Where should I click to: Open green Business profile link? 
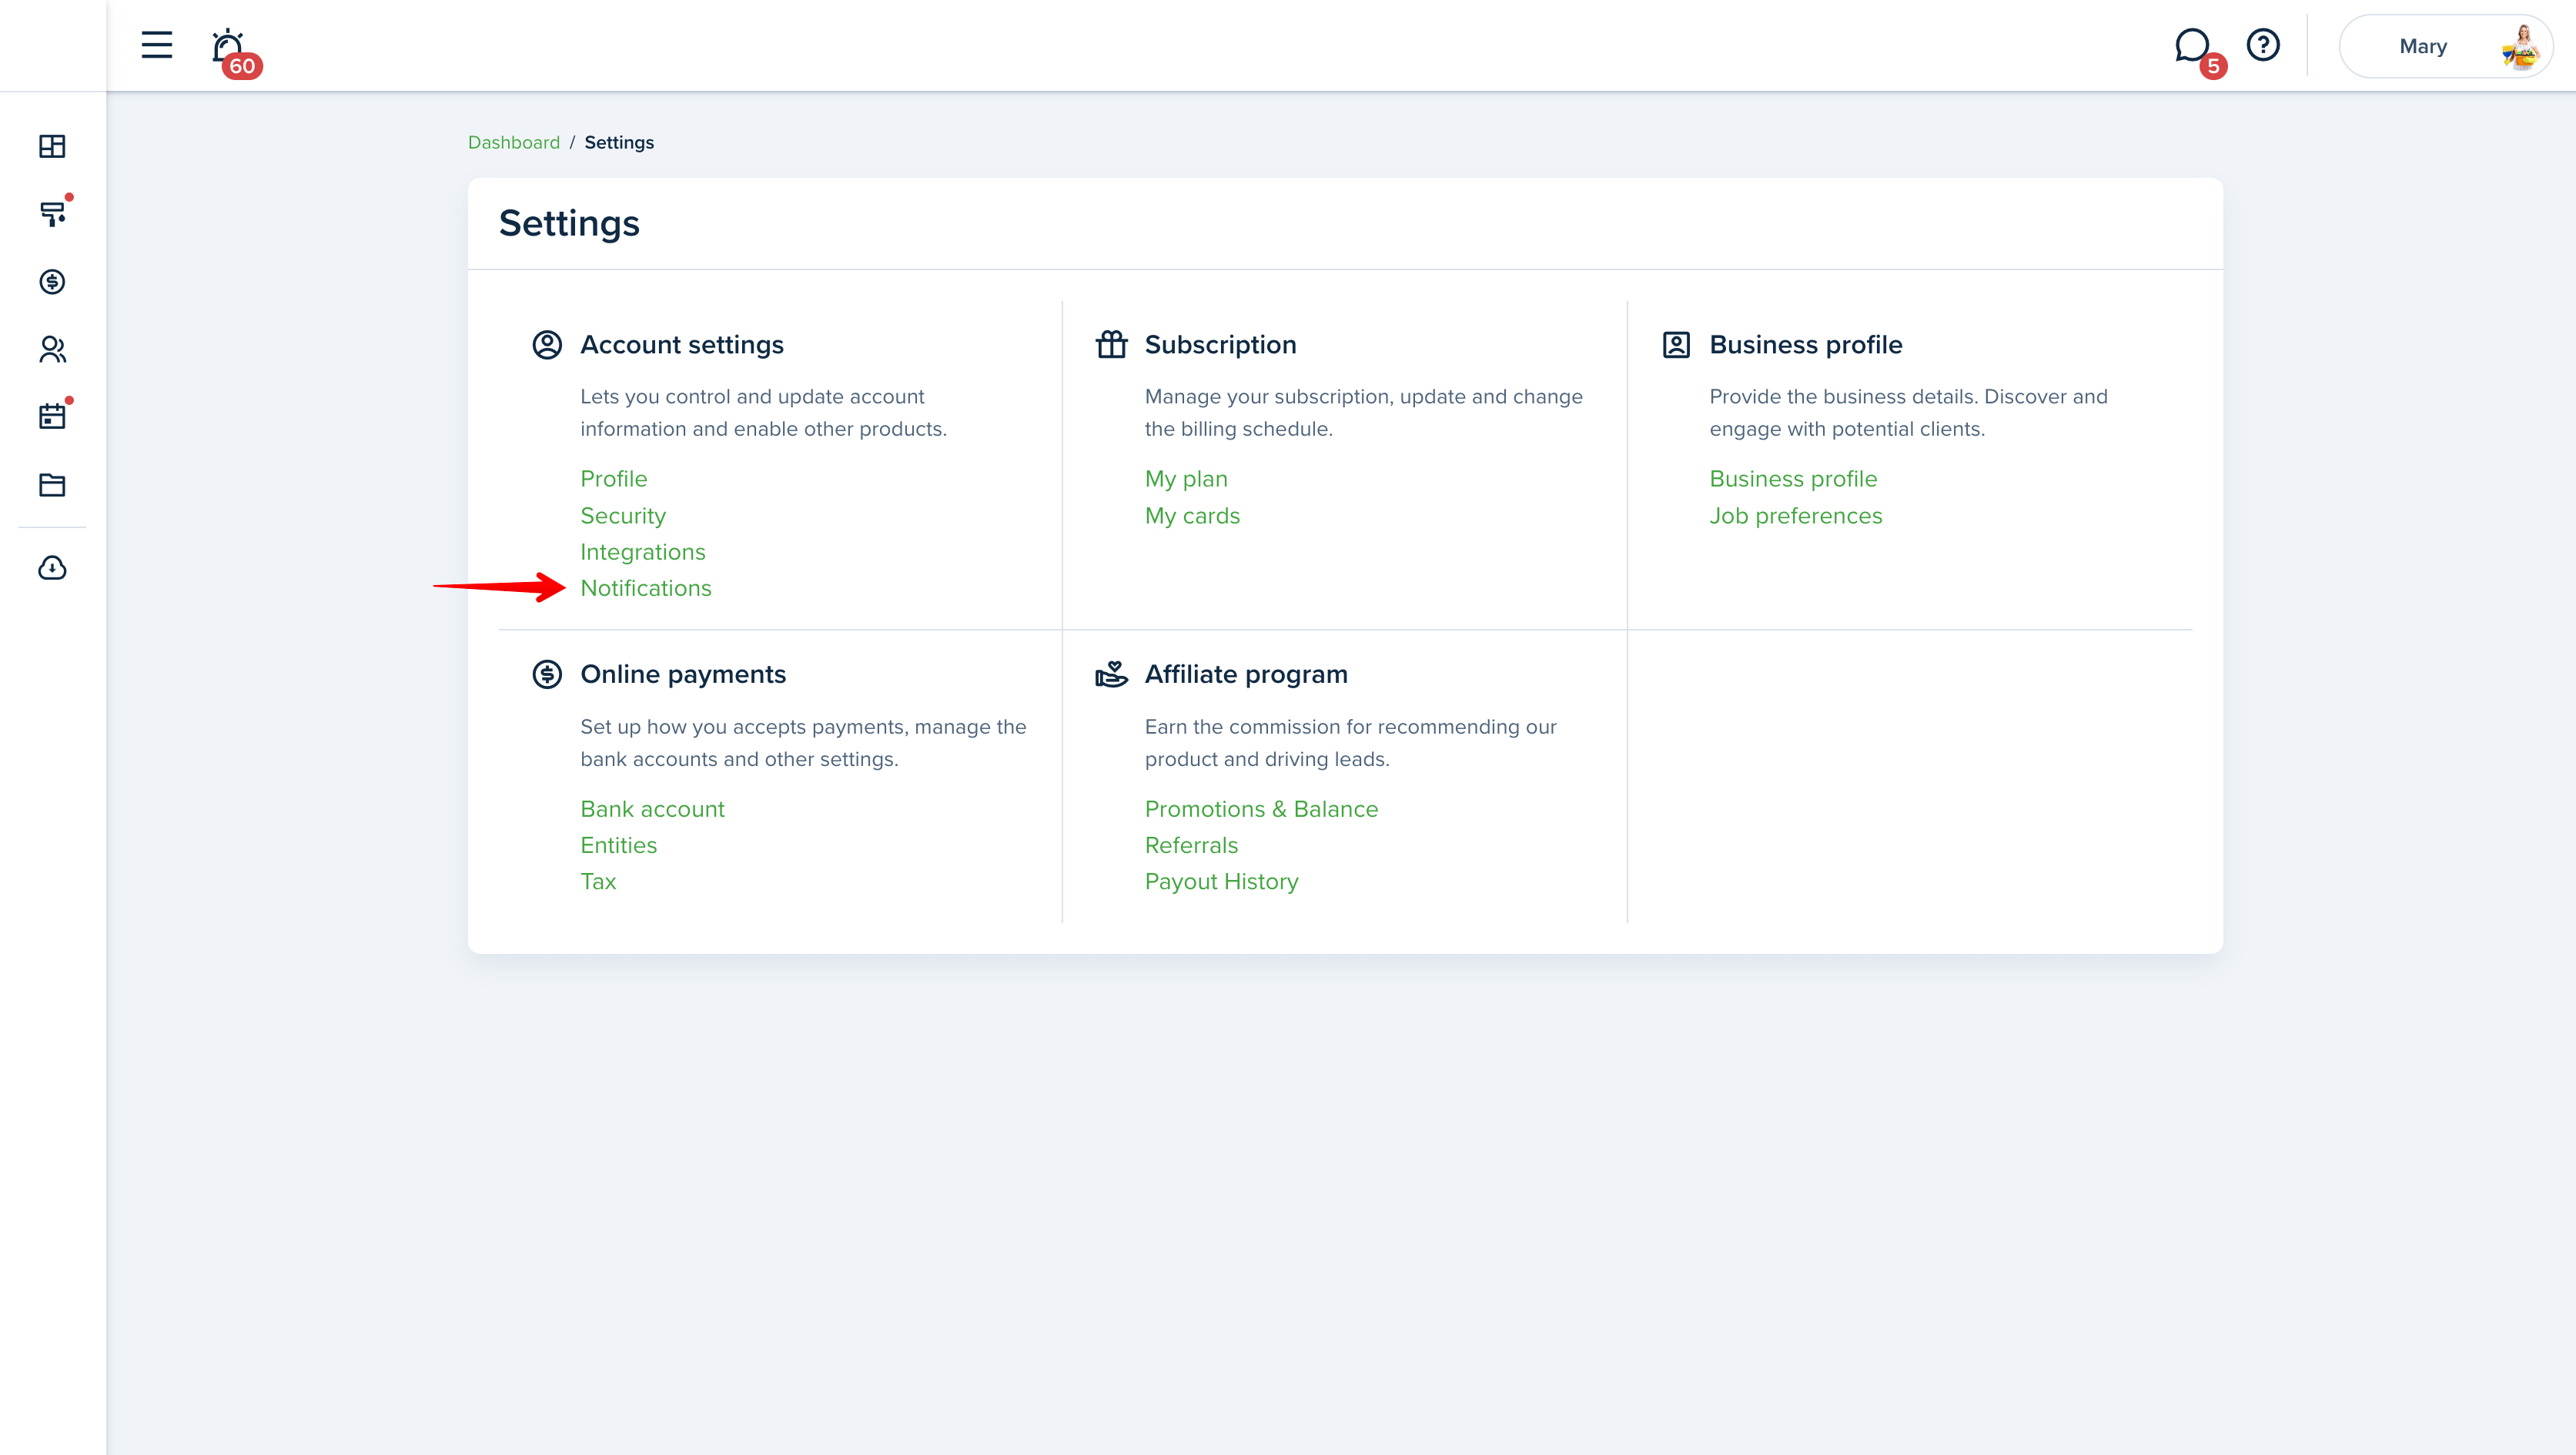pyautogui.click(x=1793, y=479)
